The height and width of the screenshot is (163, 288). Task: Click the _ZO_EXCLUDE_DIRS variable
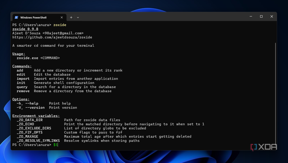(34, 128)
